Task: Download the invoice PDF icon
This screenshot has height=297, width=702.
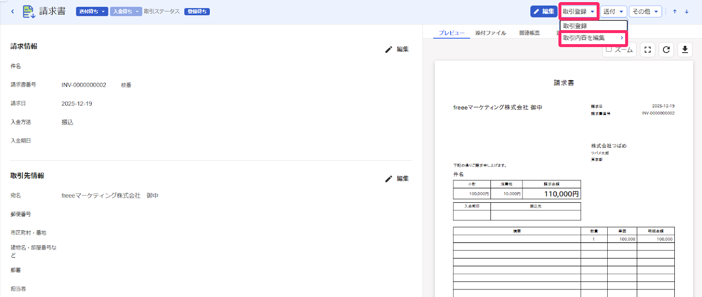Action: 685,49
